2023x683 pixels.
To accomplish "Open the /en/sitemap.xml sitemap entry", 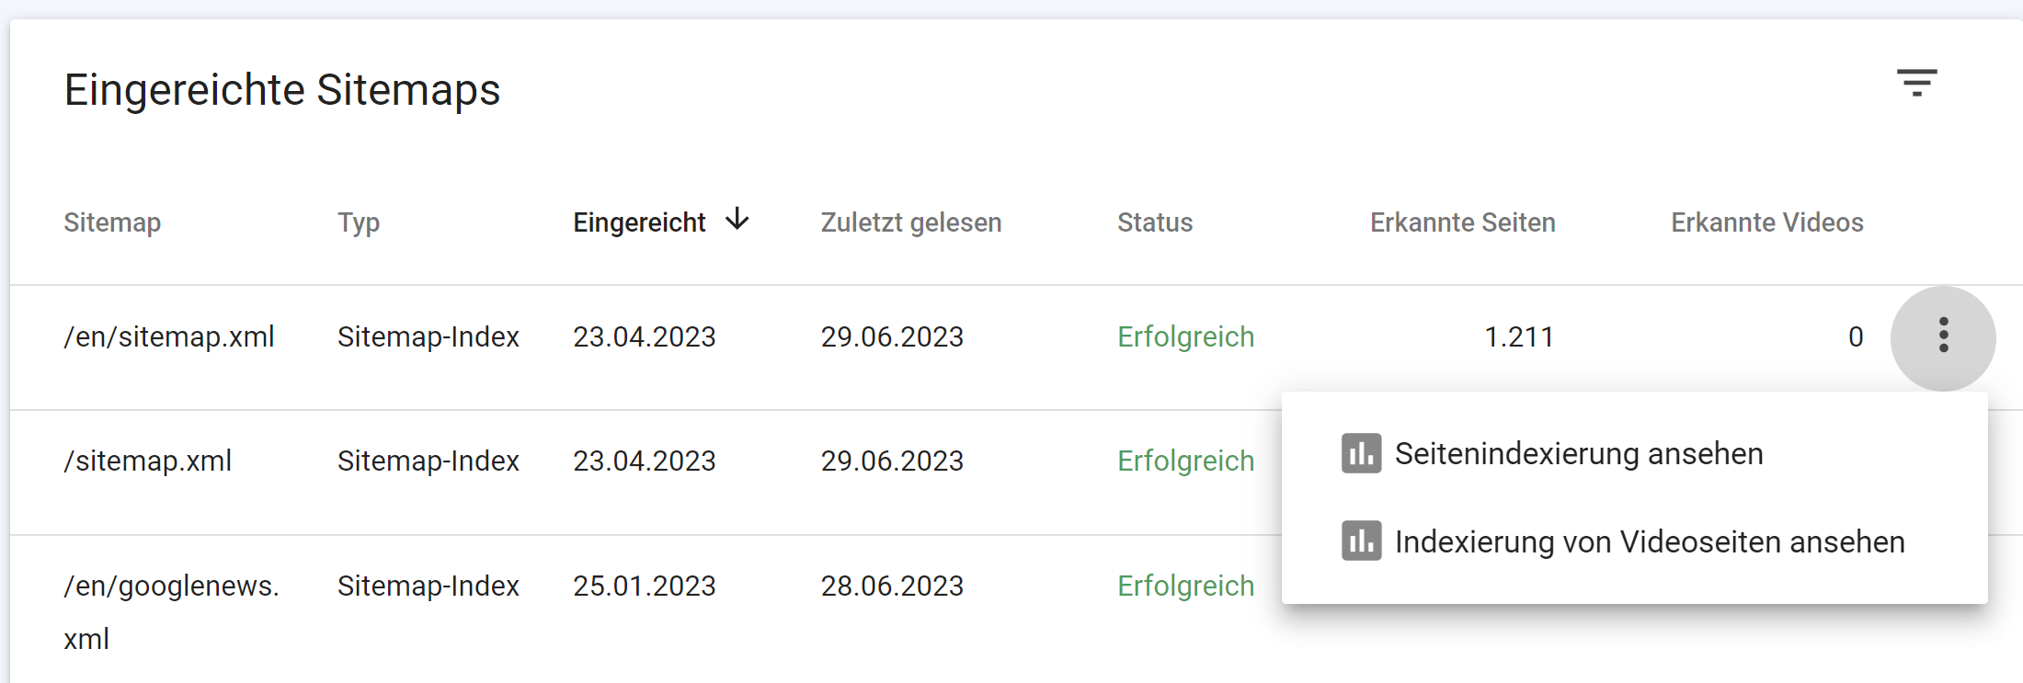I will pos(169,337).
